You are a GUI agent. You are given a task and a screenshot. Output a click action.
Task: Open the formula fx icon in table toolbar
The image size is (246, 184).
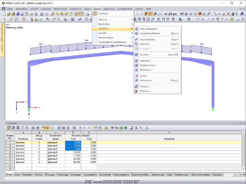click(136, 128)
